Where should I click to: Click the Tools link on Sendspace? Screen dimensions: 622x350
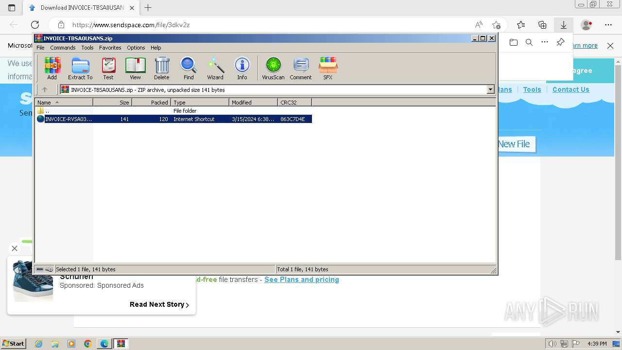tap(532, 89)
